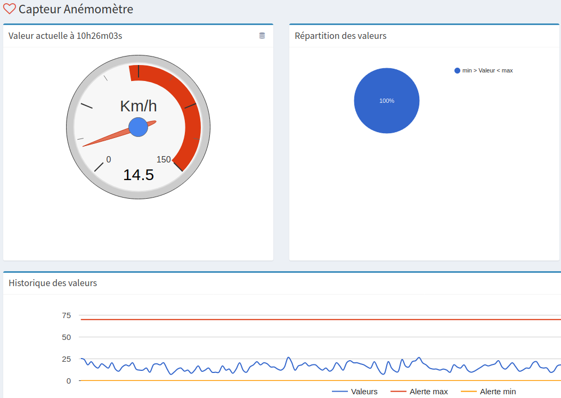The height and width of the screenshot is (398, 561).
Task: Click the 75 y-axis label in history chart
Action: (67, 315)
